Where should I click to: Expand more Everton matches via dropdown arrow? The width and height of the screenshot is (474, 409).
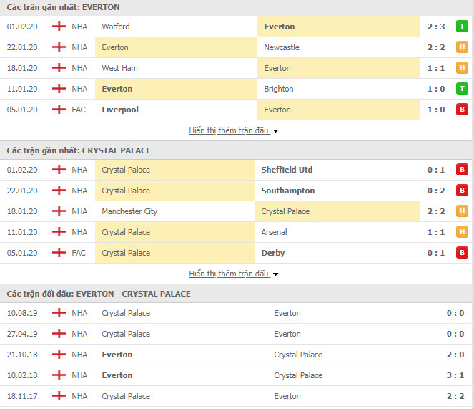pos(276,131)
